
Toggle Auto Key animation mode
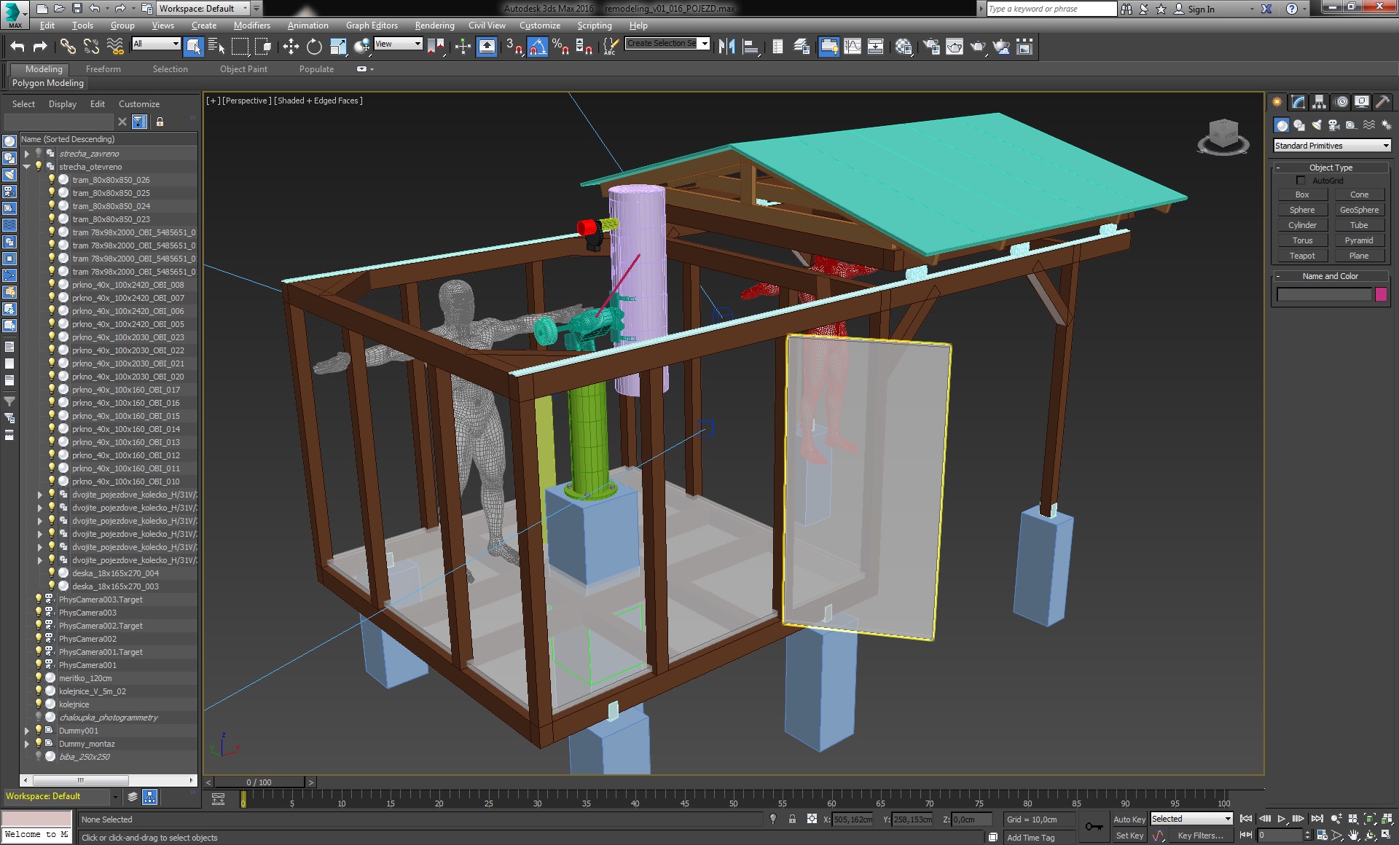coord(1129,820)
